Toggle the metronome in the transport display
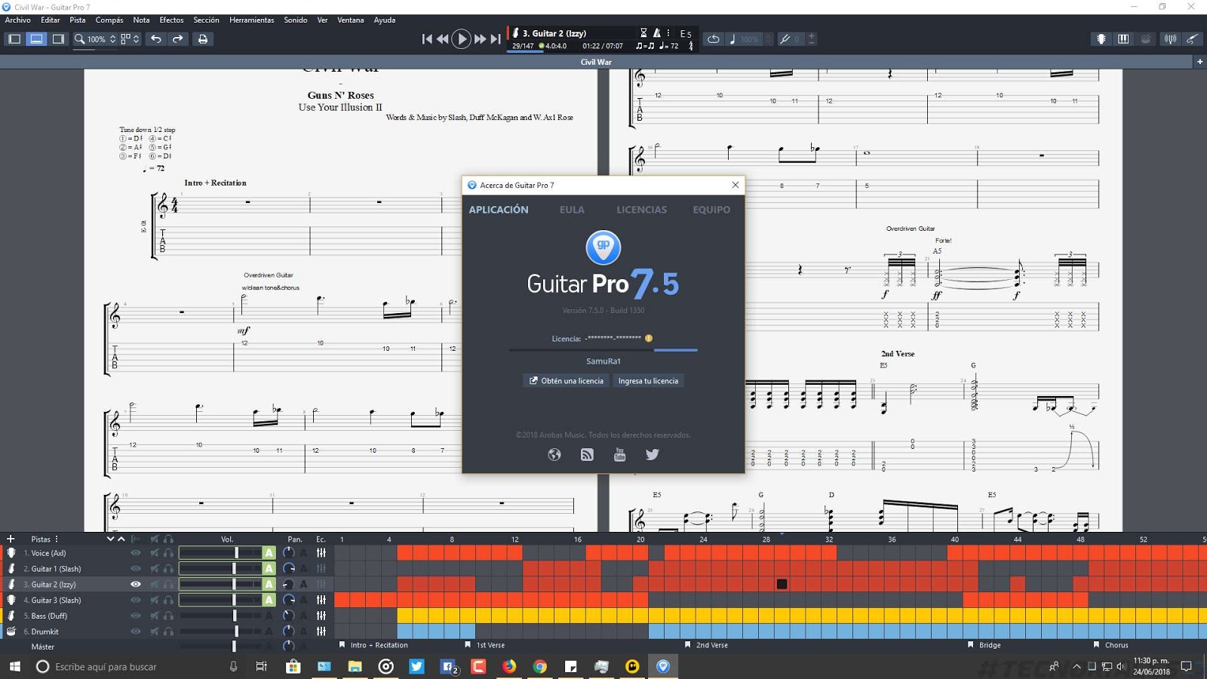The height and width of the screenshot is (679, 1207). coord(657,33)
